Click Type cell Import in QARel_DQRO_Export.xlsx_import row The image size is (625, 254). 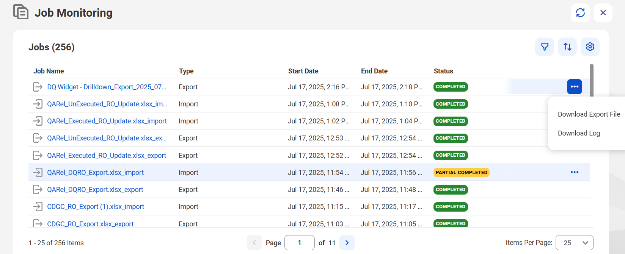click(188, 173)
